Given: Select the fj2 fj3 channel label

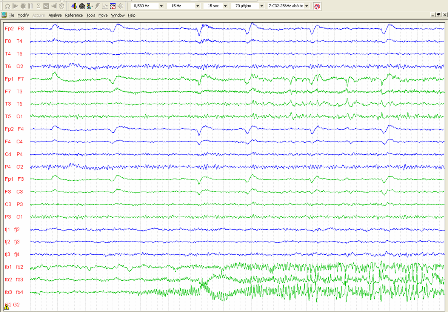Looking at the screenshot, I should pos(12,242).
